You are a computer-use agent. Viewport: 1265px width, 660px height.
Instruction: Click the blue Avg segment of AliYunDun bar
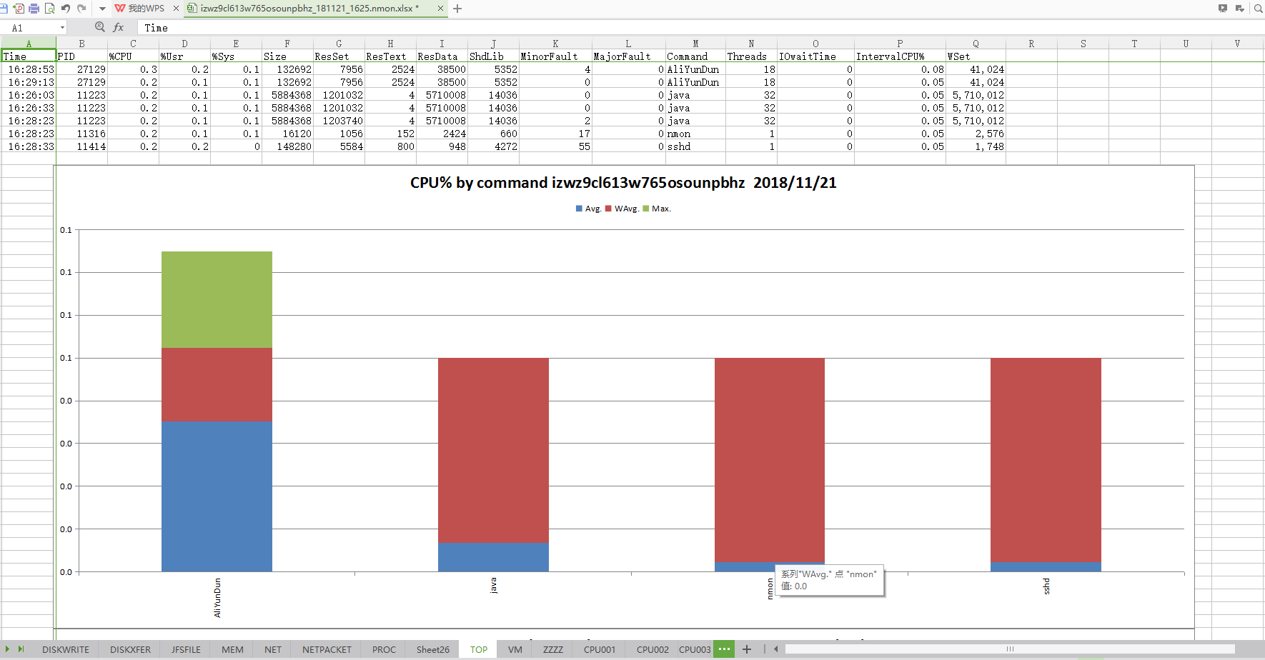[217, 496]
